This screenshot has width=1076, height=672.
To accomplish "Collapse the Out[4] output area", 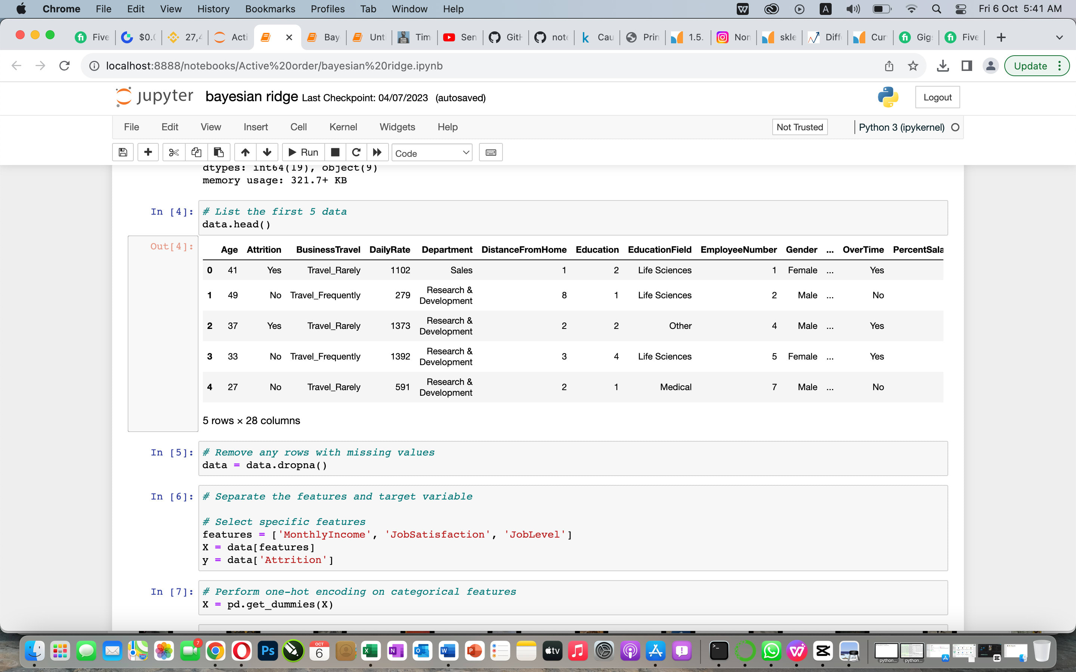I will point(163,333).
